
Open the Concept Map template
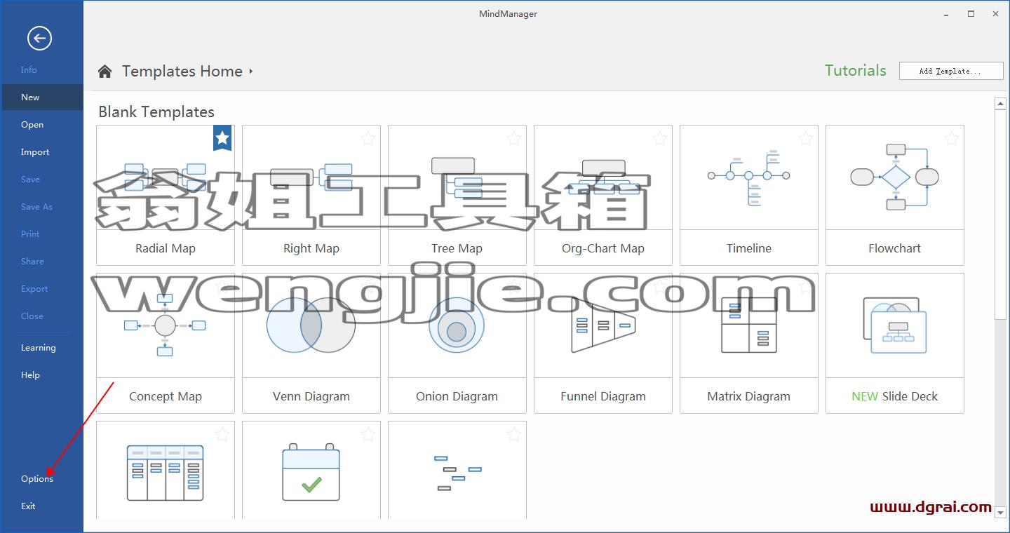166,343
